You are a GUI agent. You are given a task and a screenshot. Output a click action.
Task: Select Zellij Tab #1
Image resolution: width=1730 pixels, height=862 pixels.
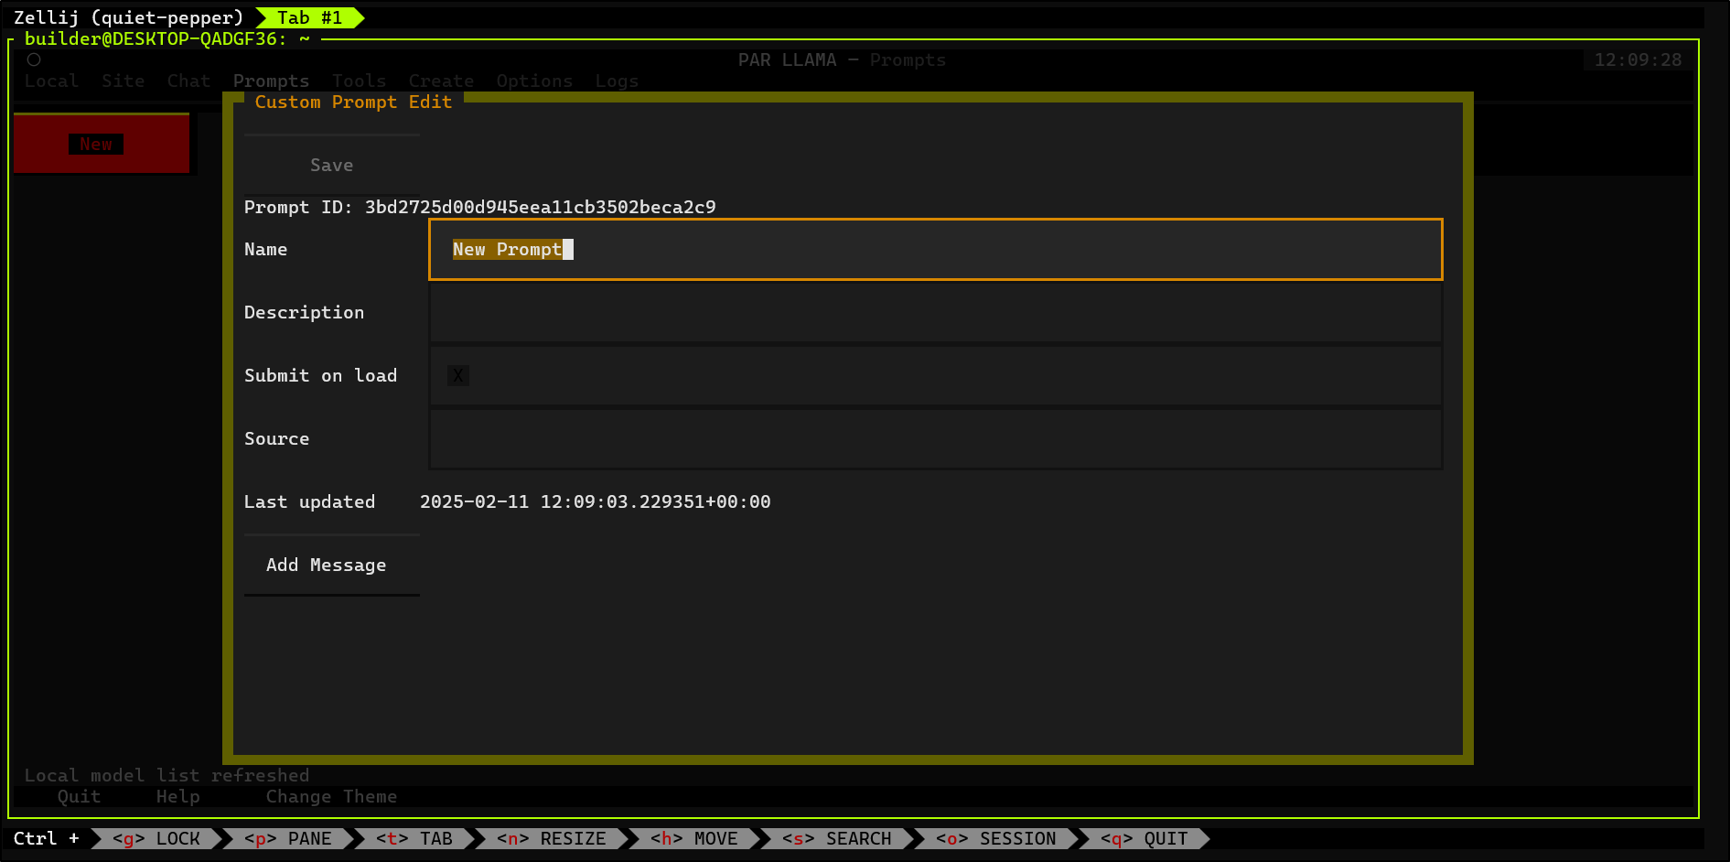(x=309, y=17)
